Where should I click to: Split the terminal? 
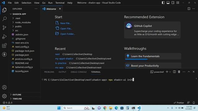pyautogui.click(x=174, y=72)
